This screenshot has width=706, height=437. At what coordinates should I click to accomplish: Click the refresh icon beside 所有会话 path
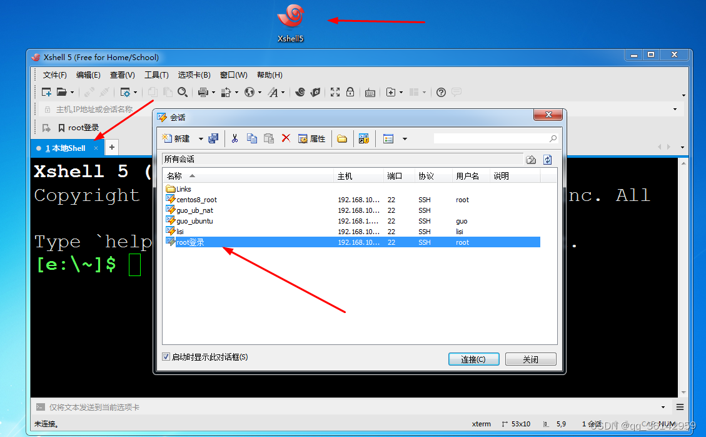point(548,160)
